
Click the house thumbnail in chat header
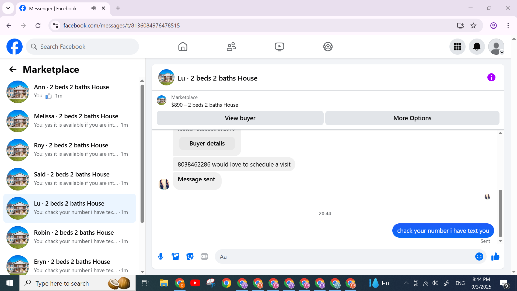(166, 78)
